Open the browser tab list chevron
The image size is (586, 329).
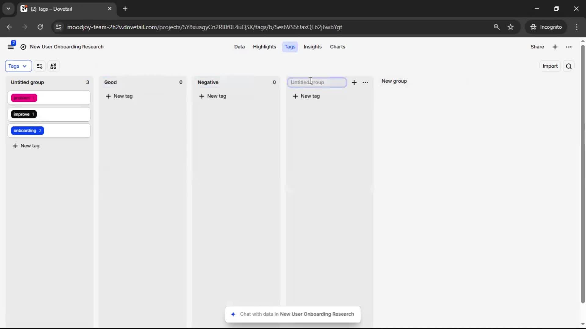coord(8,9)
